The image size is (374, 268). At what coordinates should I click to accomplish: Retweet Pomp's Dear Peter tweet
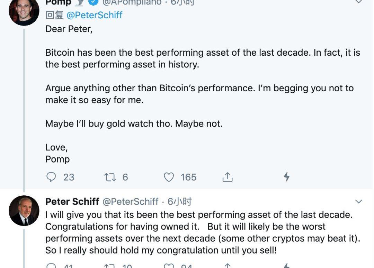110,177
